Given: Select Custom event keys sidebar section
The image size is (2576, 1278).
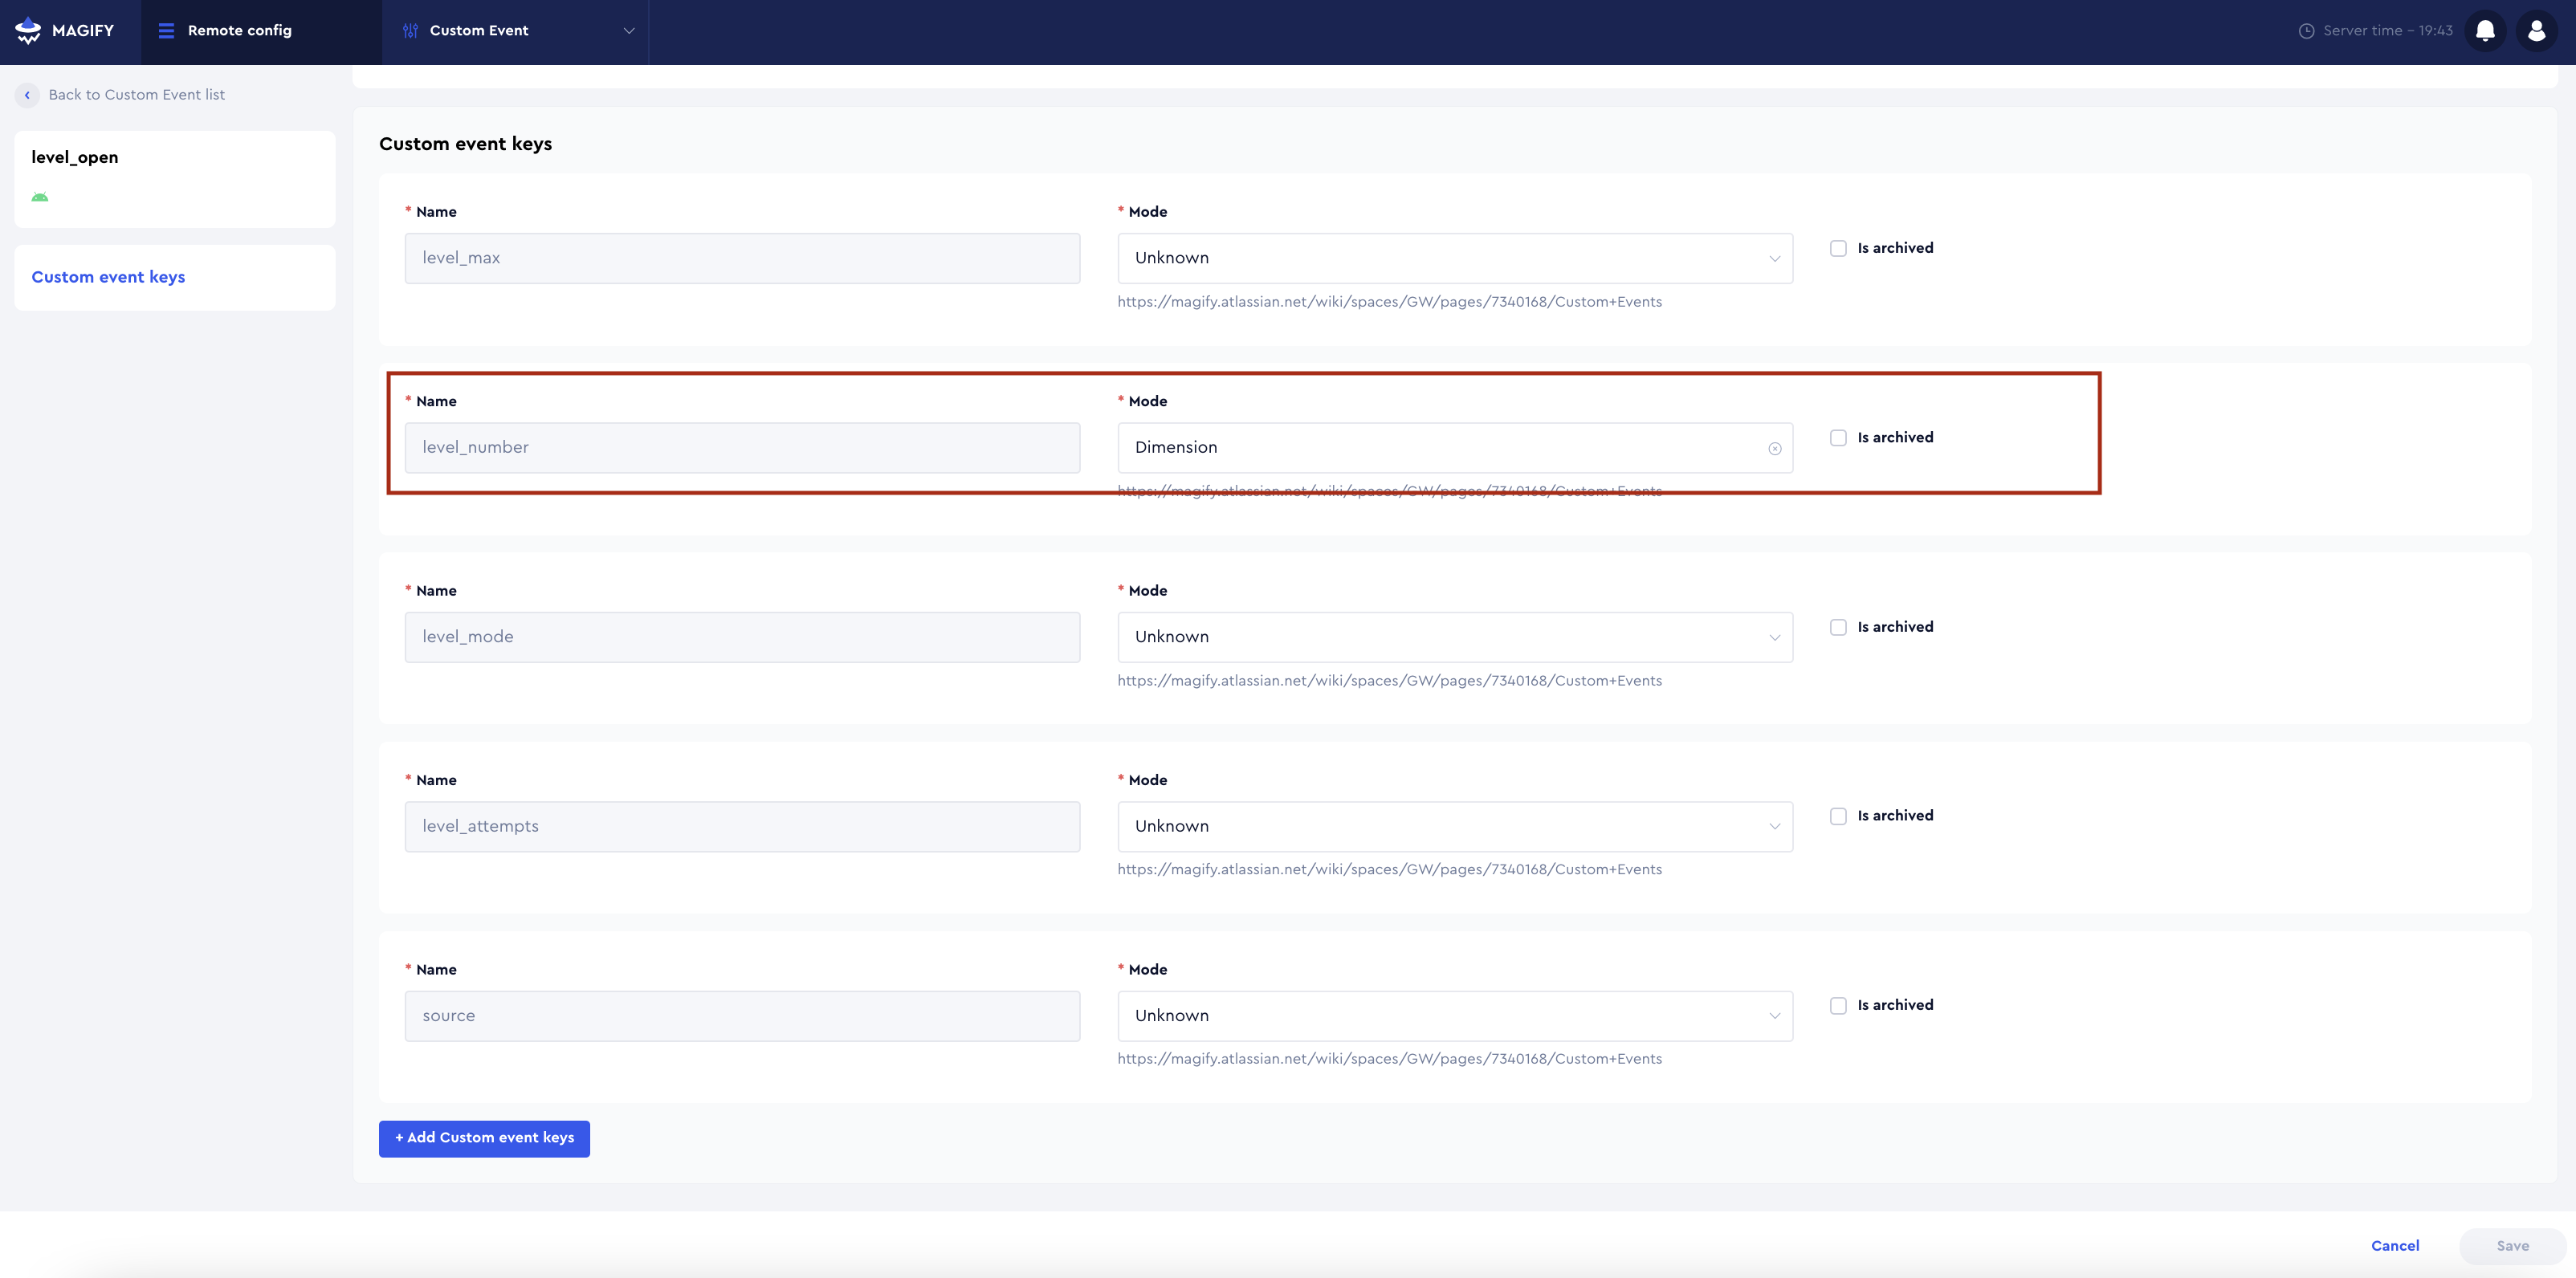Looking at the screenshot, I should click(x=108, y=277).
